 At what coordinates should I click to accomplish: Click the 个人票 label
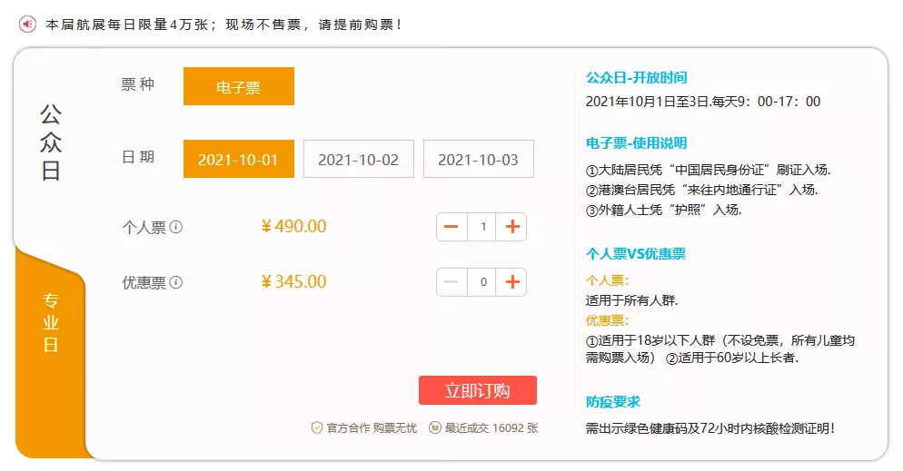click(x=144, y=227)
